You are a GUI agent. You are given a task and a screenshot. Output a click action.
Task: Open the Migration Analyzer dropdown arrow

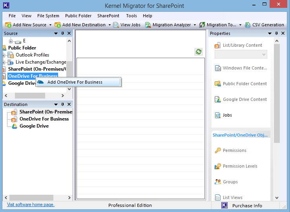point(195,25)
